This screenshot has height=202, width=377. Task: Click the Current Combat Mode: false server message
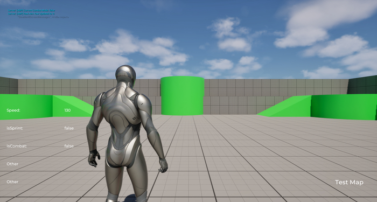click(31, 11)
